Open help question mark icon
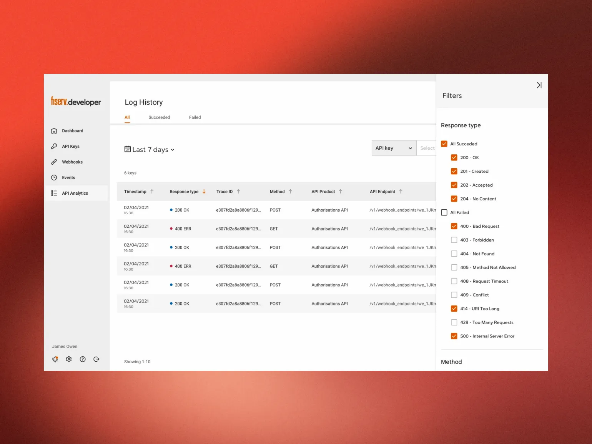 pos(83,359)
